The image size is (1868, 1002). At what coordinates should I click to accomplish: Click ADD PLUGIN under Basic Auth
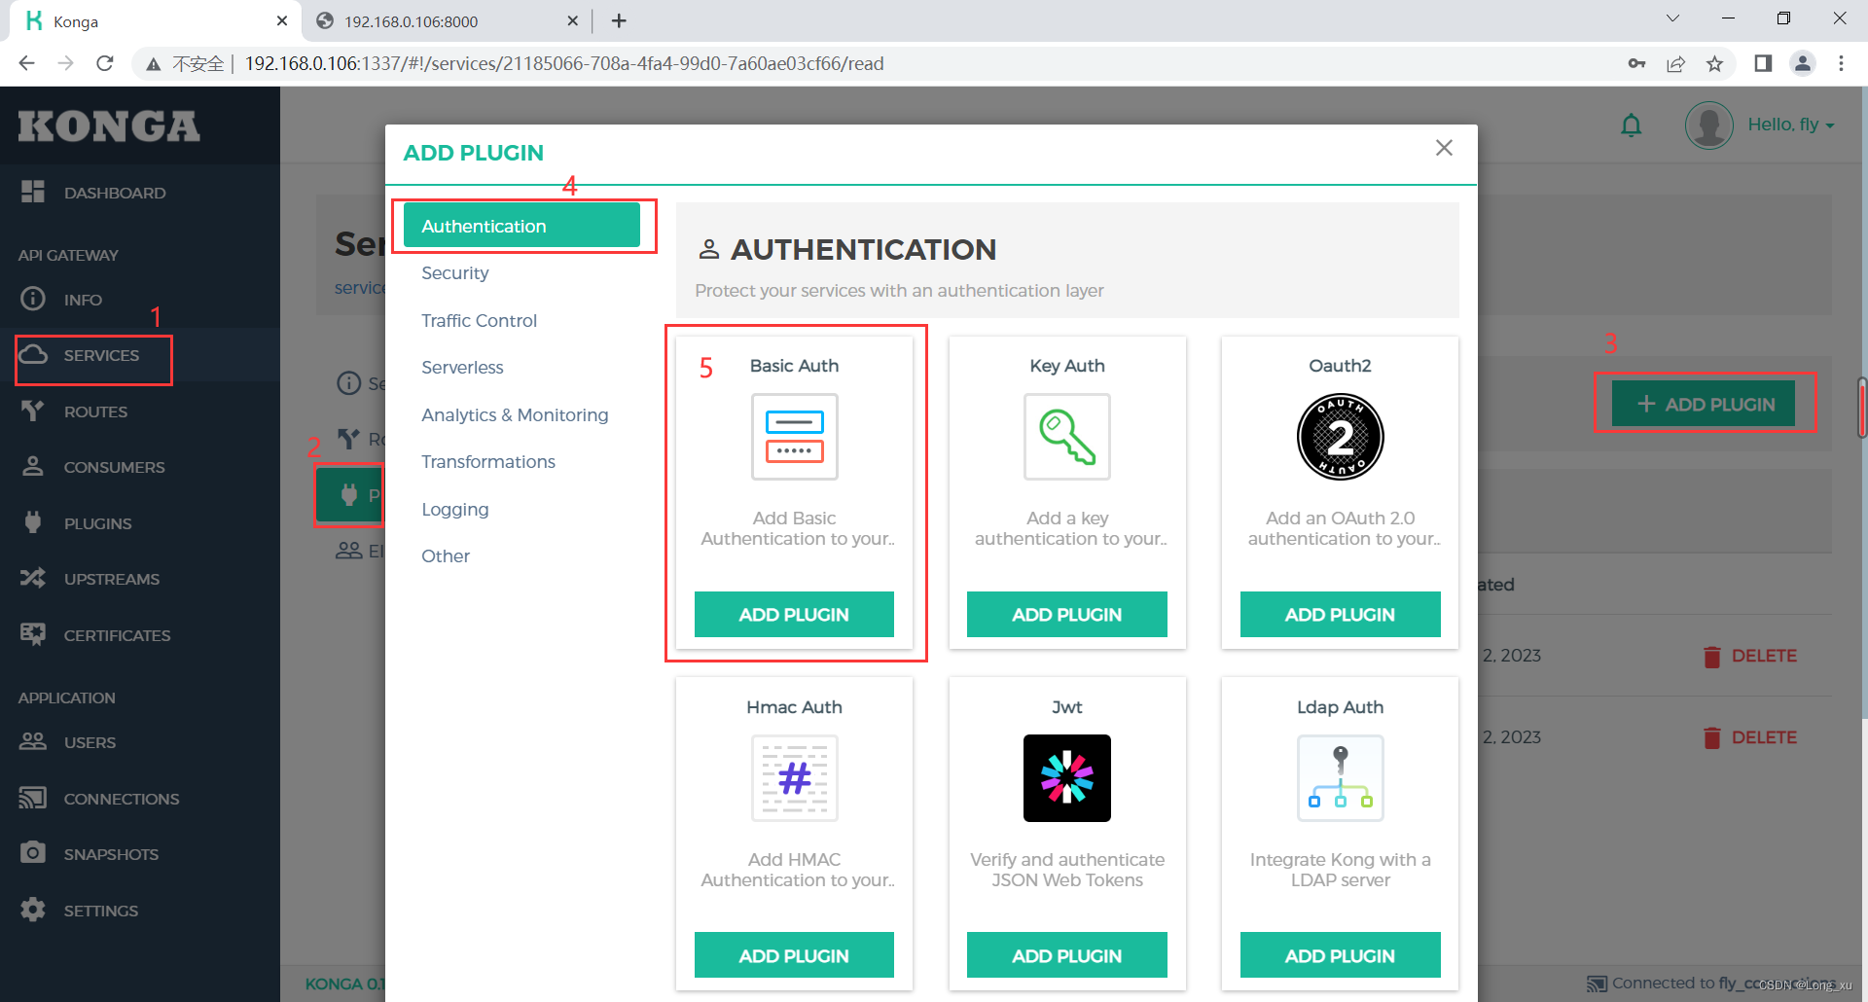point(794,614)
